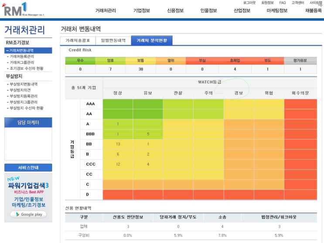324x243 pixels.
Task: Switch to the 일별변동내역 tab
Action: tap(113, 41)
